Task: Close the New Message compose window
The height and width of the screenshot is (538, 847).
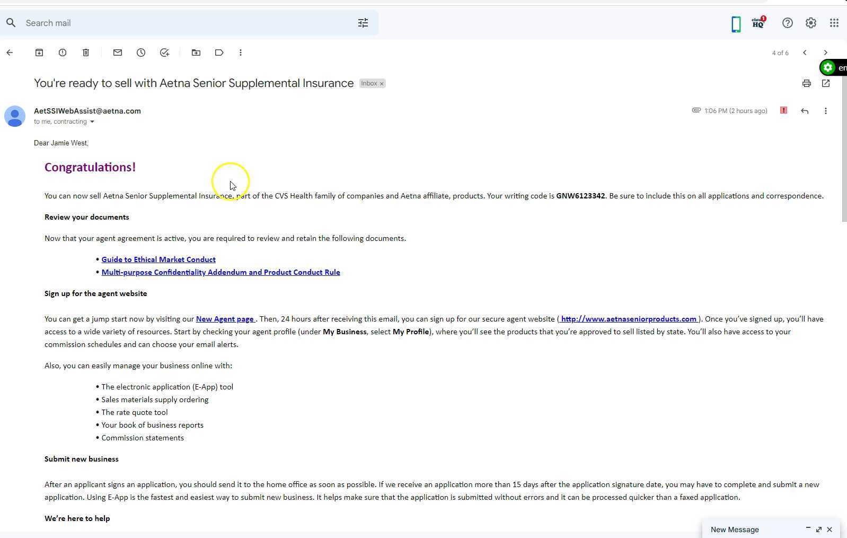Action: pos(830,530)
